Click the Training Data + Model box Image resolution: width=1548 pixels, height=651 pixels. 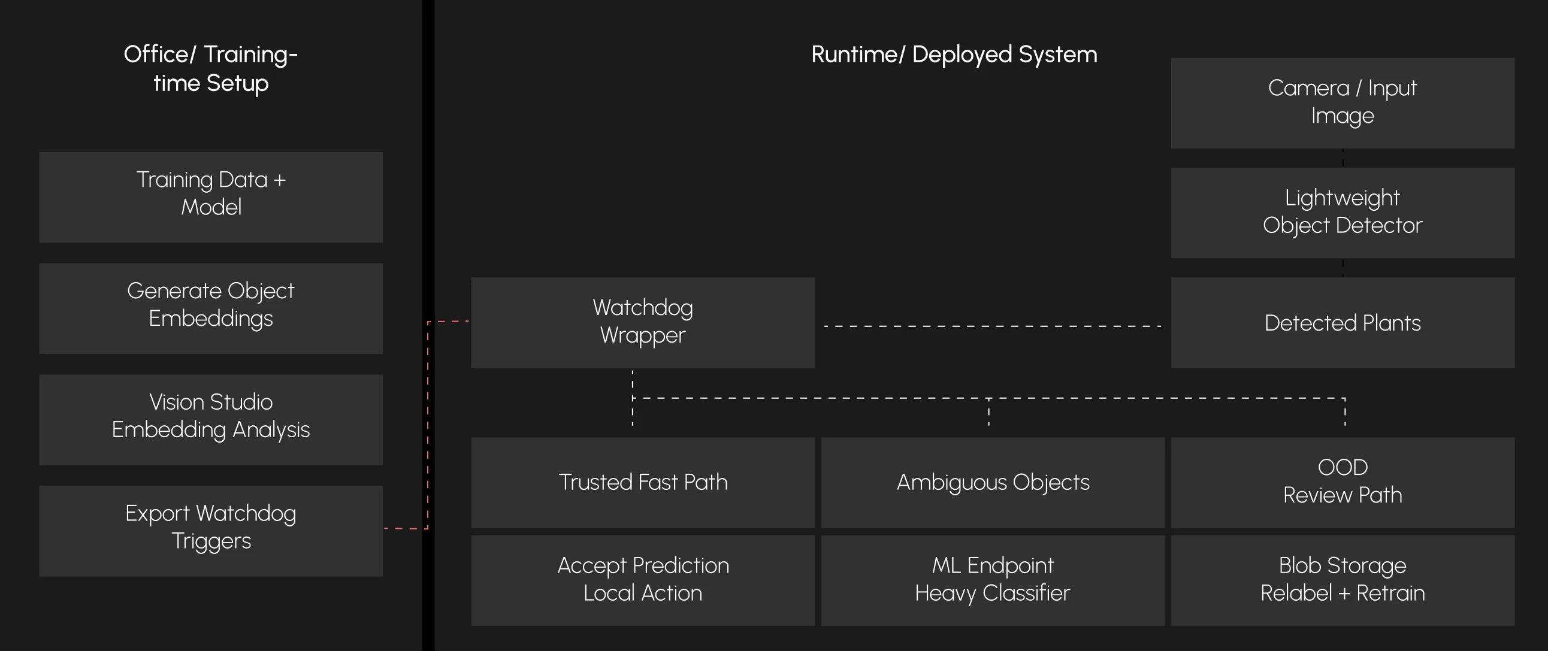[211, 197]
